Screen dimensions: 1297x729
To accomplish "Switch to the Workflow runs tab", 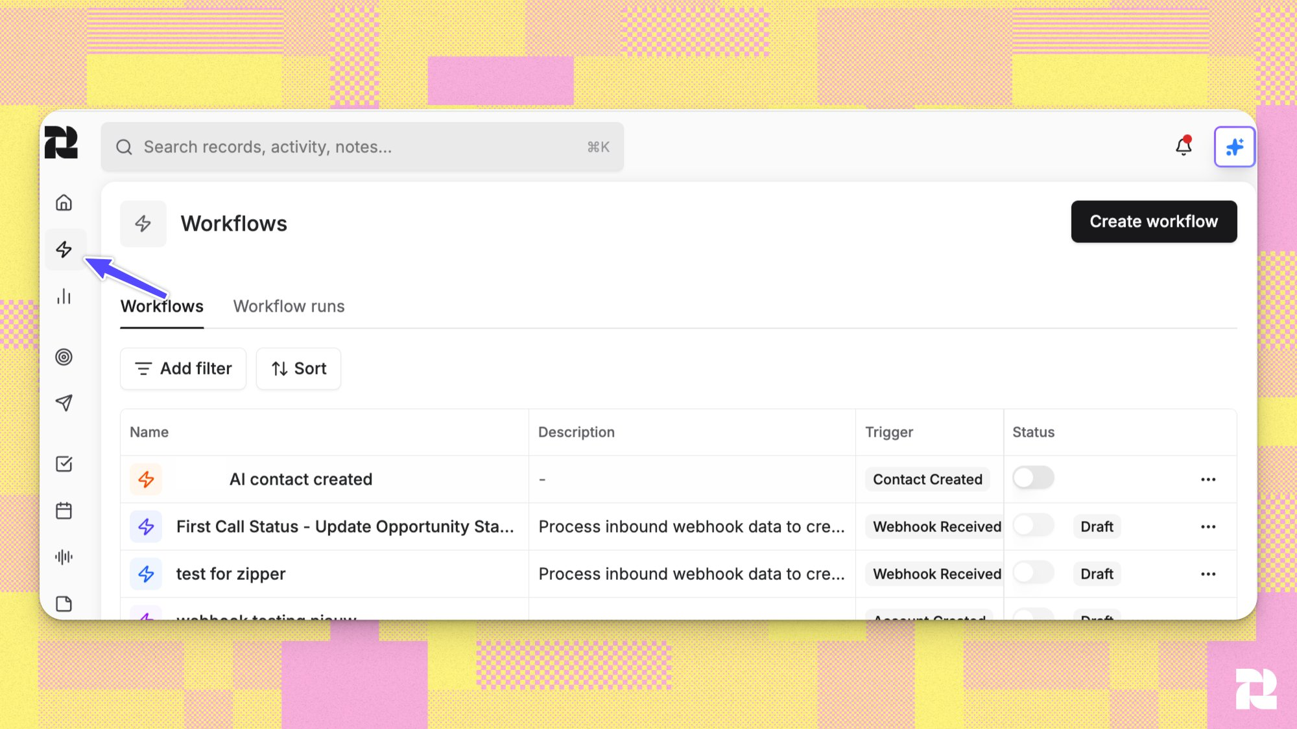I will (x=289, y=306).
